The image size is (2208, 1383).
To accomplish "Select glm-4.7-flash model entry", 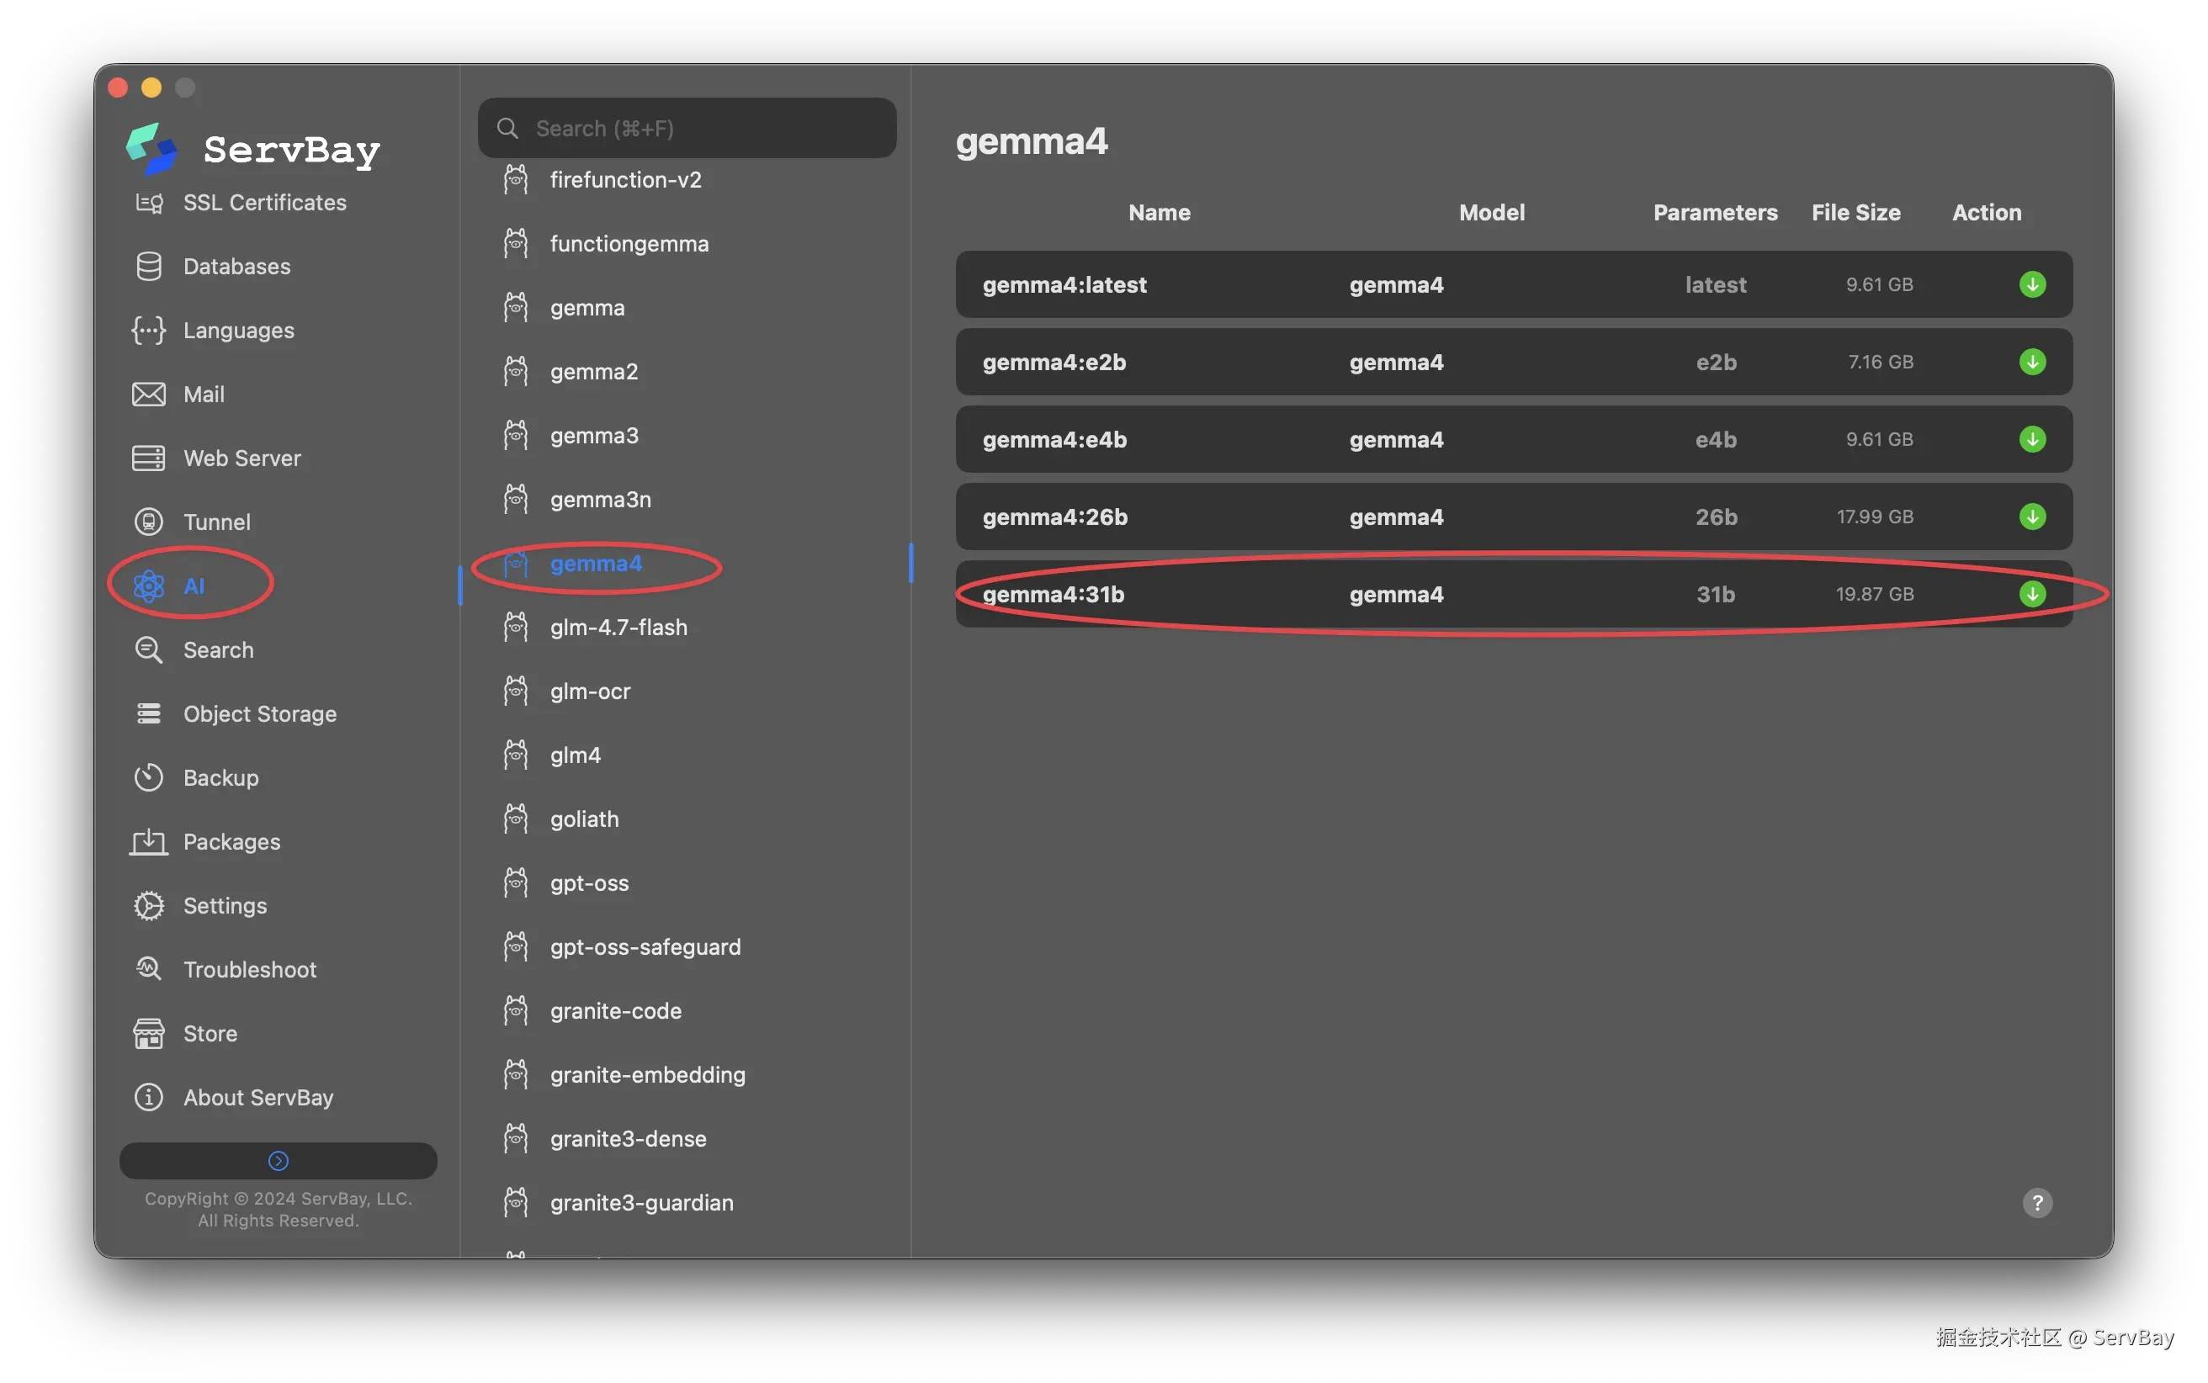I will click(x=618, y=628).
